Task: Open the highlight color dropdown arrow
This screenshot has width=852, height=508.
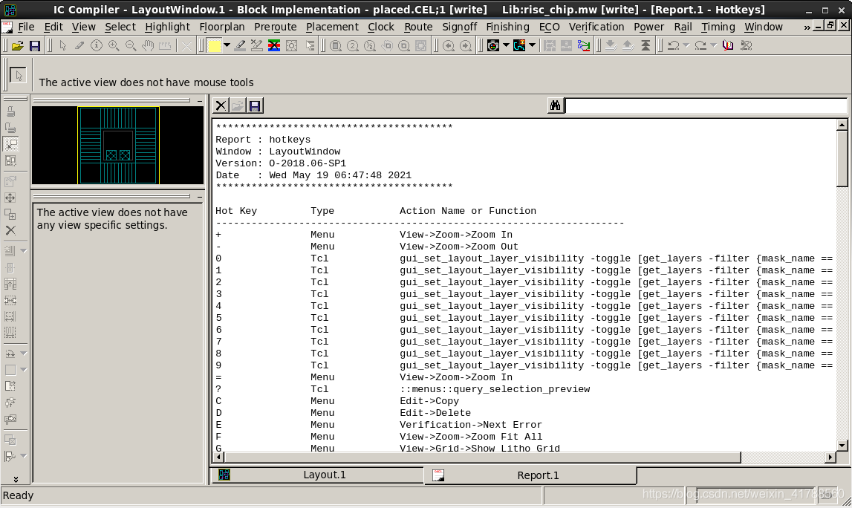Action: 227,45
